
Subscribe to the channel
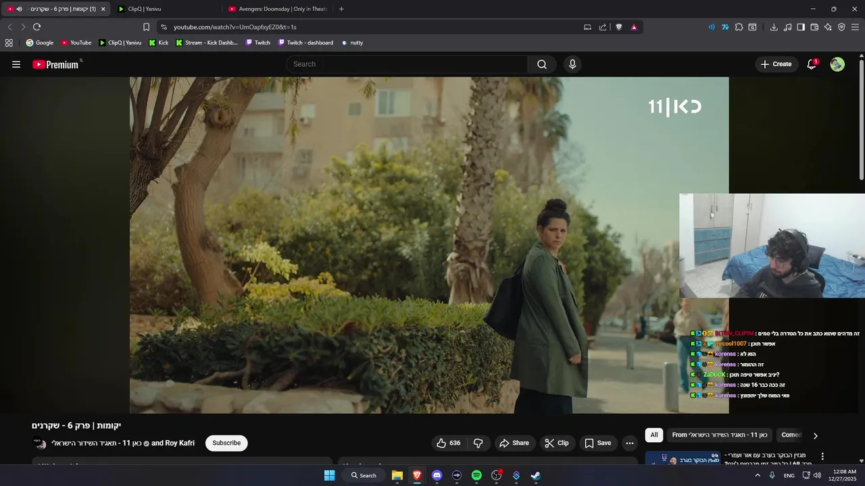226,443
